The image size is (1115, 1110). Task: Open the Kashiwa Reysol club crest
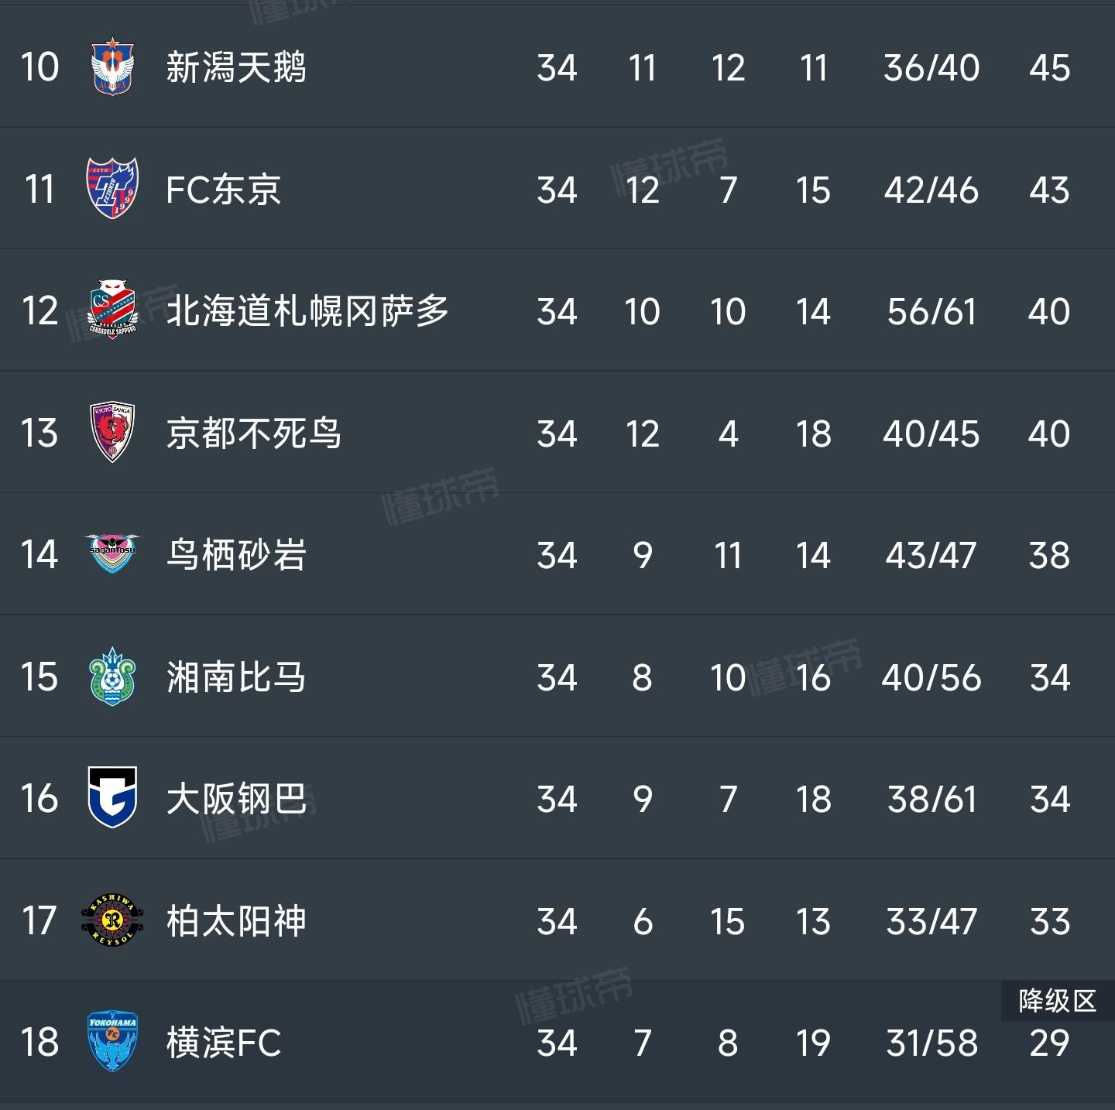coord(112,920)
